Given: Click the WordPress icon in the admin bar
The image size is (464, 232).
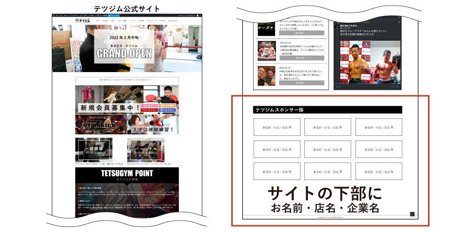Looking at the screenshot, I should point(54,15).
